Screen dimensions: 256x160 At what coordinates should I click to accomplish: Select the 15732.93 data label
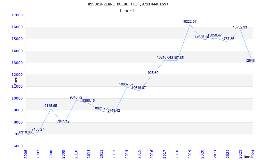(240, 27)
